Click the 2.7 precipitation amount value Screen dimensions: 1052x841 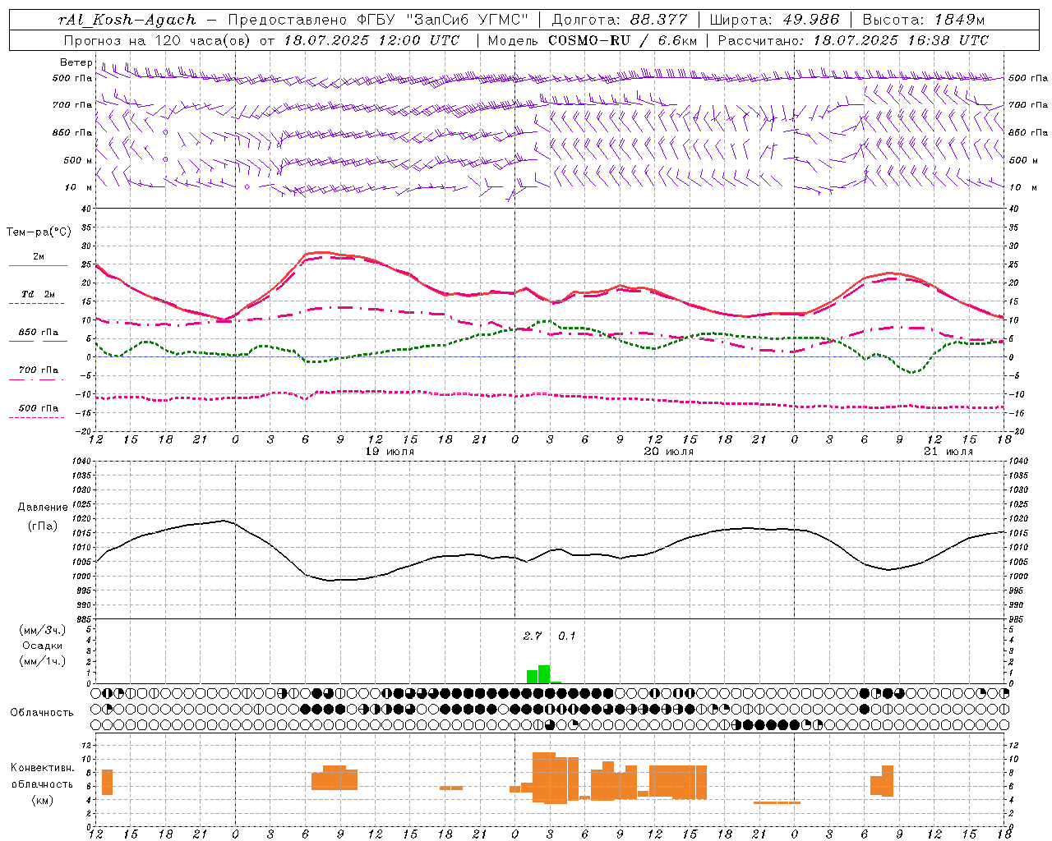pos(533,636)
